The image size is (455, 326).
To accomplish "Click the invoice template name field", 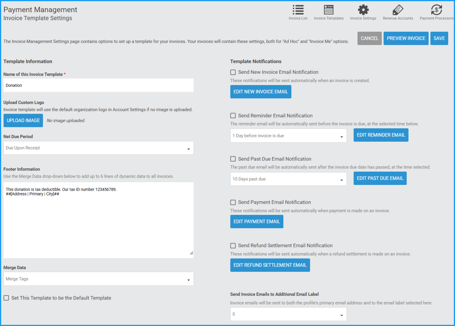I will coord(98,85).
